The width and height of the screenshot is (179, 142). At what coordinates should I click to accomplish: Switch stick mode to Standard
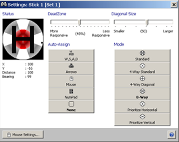click(x=143, y=56)
